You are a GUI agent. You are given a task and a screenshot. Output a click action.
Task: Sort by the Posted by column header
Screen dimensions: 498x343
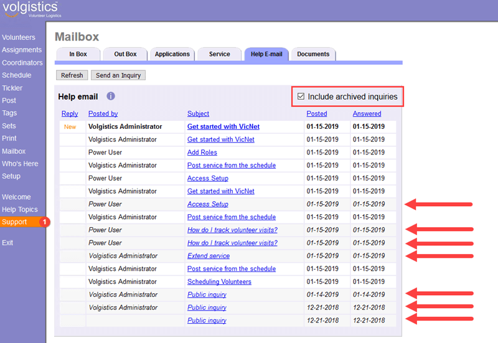click(103, 113)
